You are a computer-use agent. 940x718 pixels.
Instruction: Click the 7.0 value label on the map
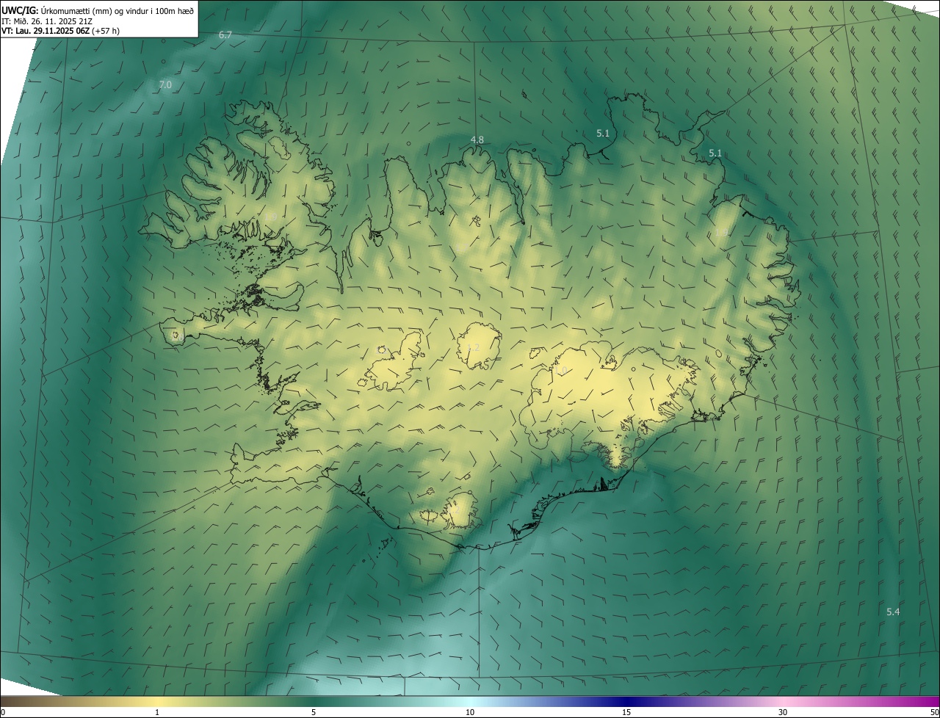[x=165, y=85]
